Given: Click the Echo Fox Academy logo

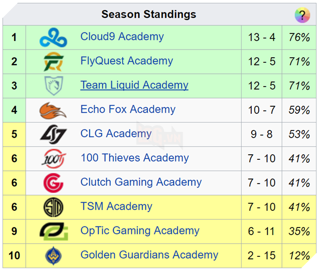Looking at the screenshot, I should tap(53, 110).
